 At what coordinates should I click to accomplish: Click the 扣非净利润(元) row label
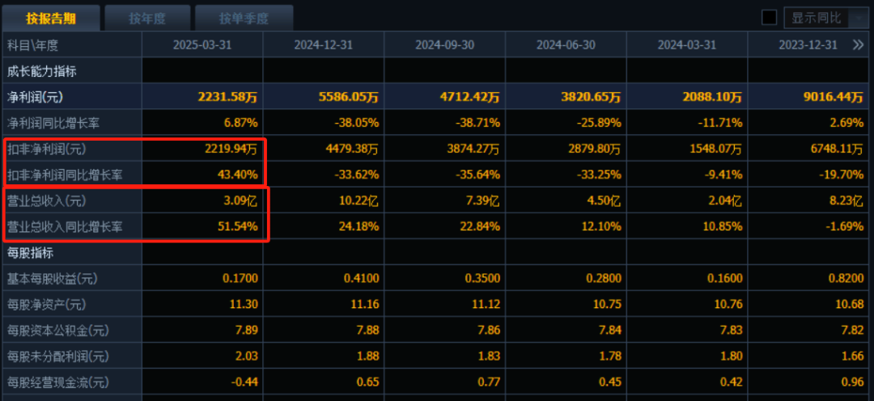click(46, 149)
